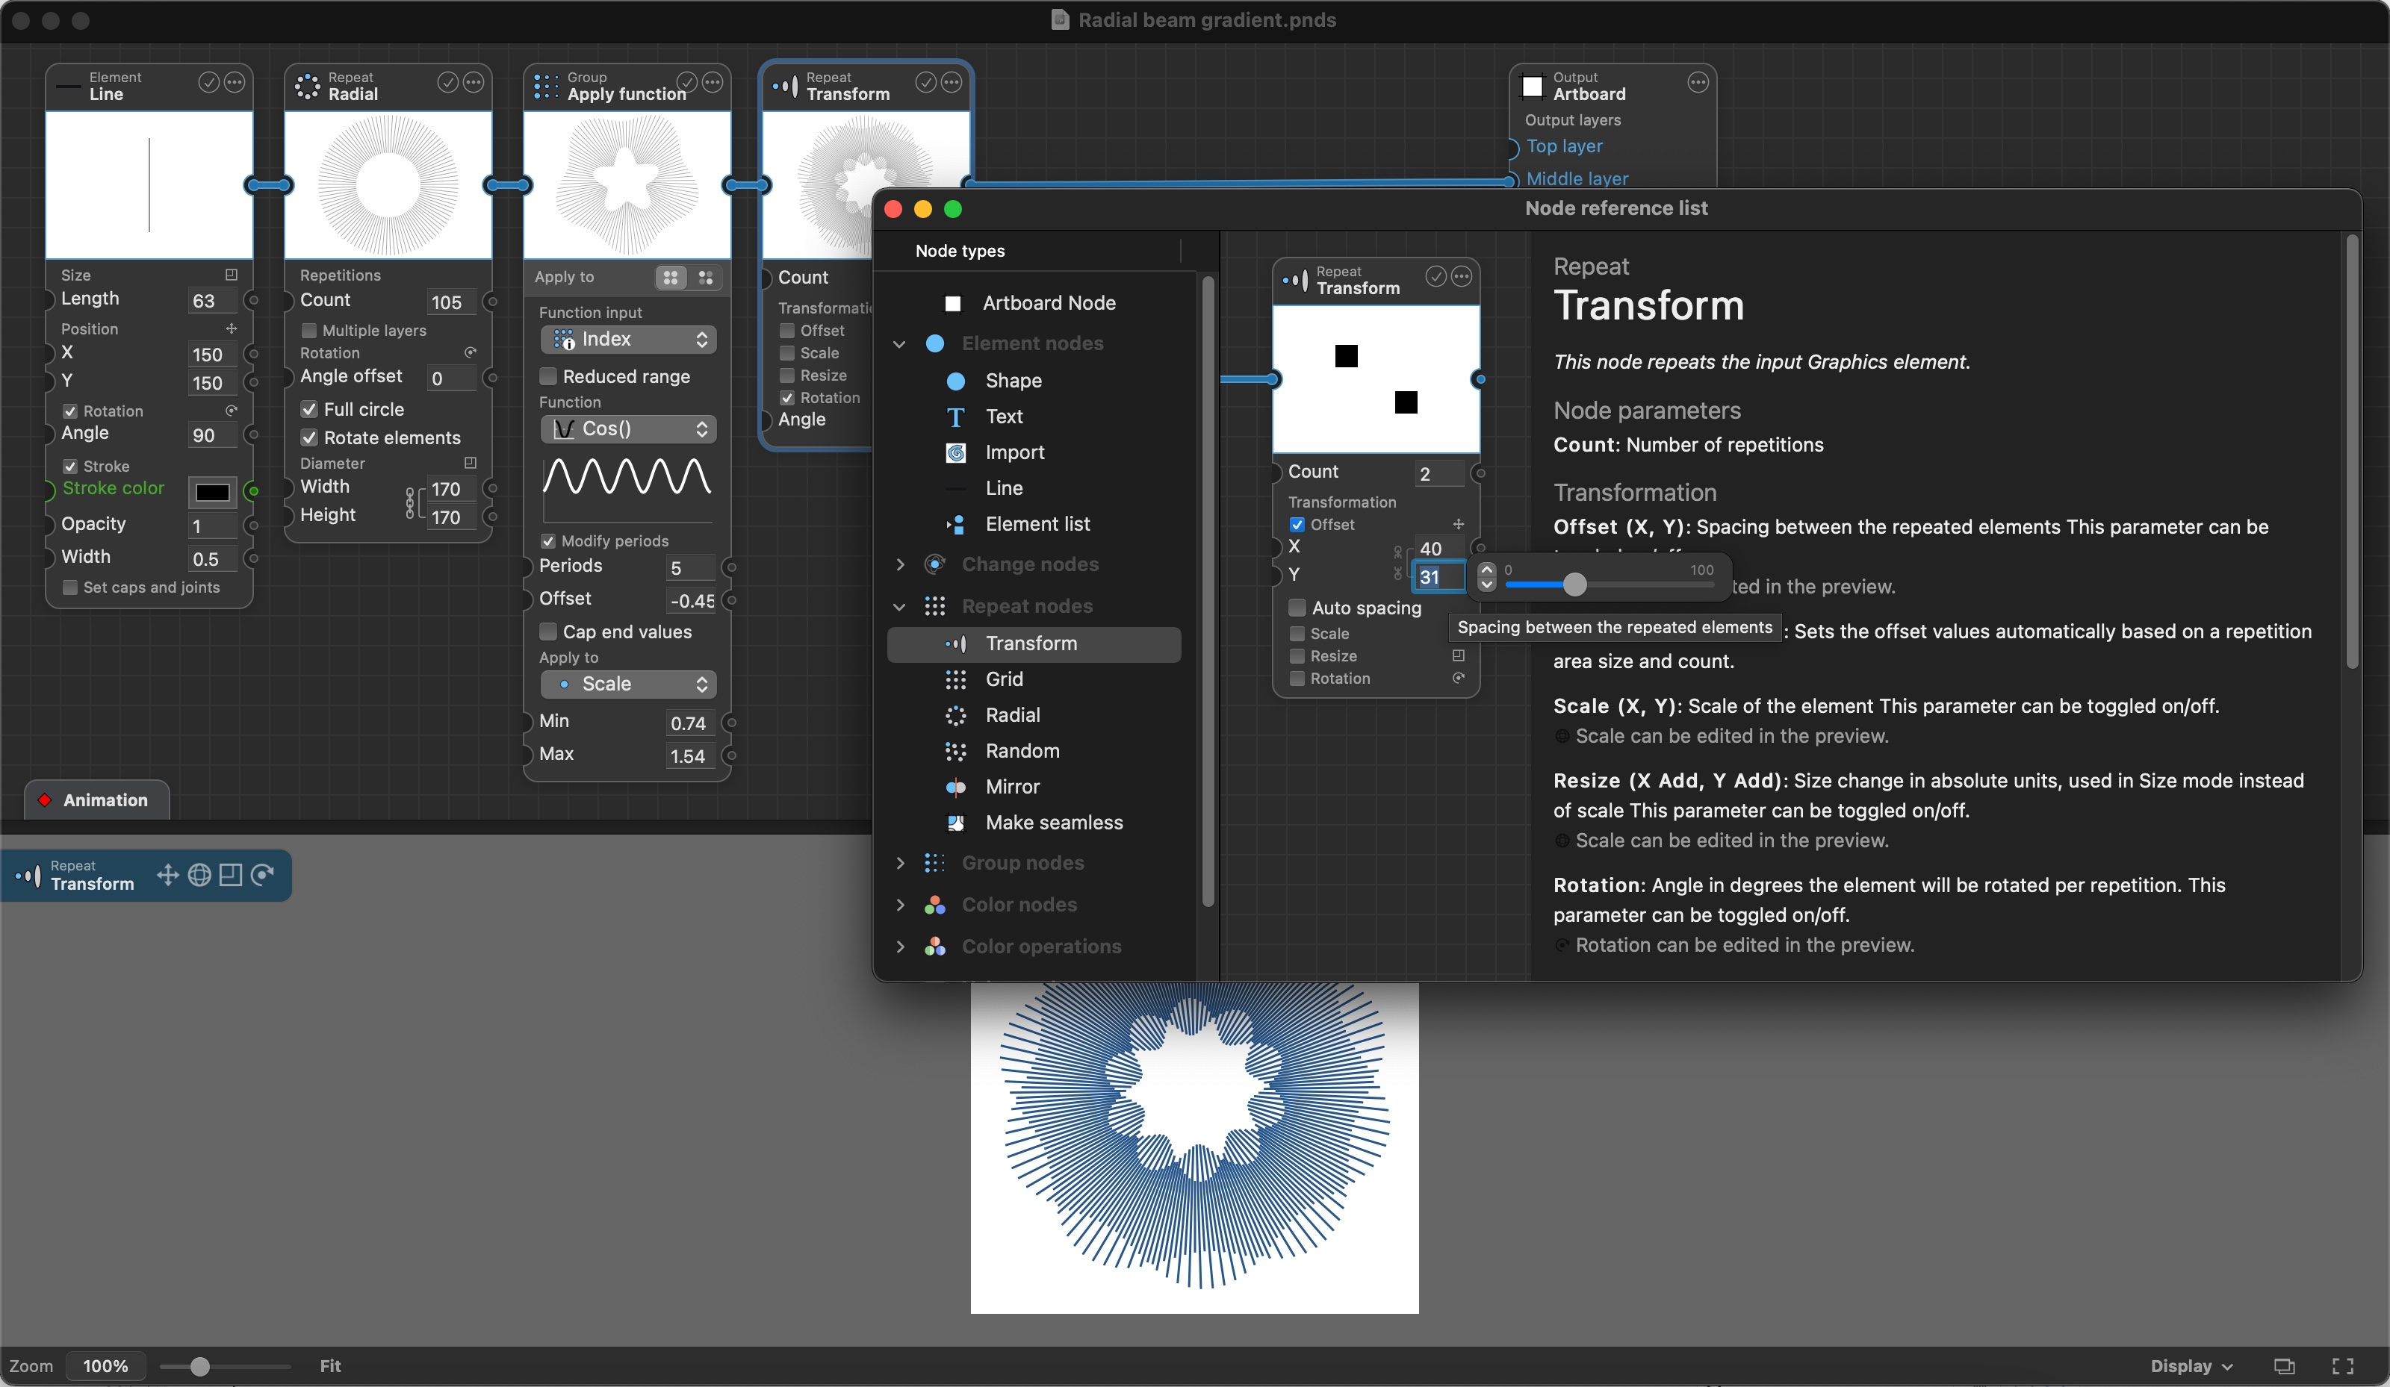This screenshot has height=1387, width=2390.
Task: Open the Function input Index dropdown
Action: pyautogui.click(x=628, y=340)
